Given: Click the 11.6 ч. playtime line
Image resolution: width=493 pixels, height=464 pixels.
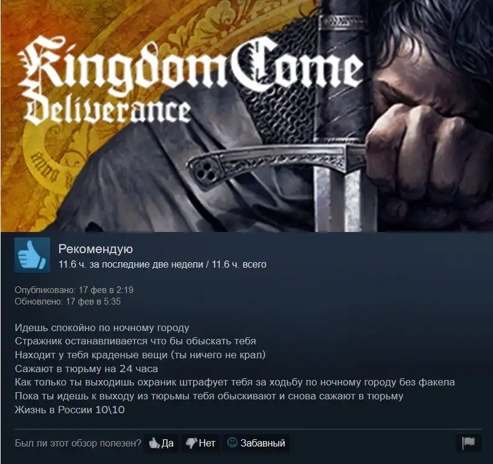Looking at the screenshot, I should [162, 264].
